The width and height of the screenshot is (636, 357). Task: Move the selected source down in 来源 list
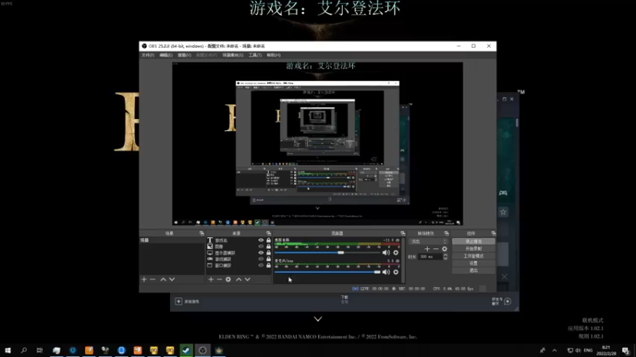coord(247,279)
